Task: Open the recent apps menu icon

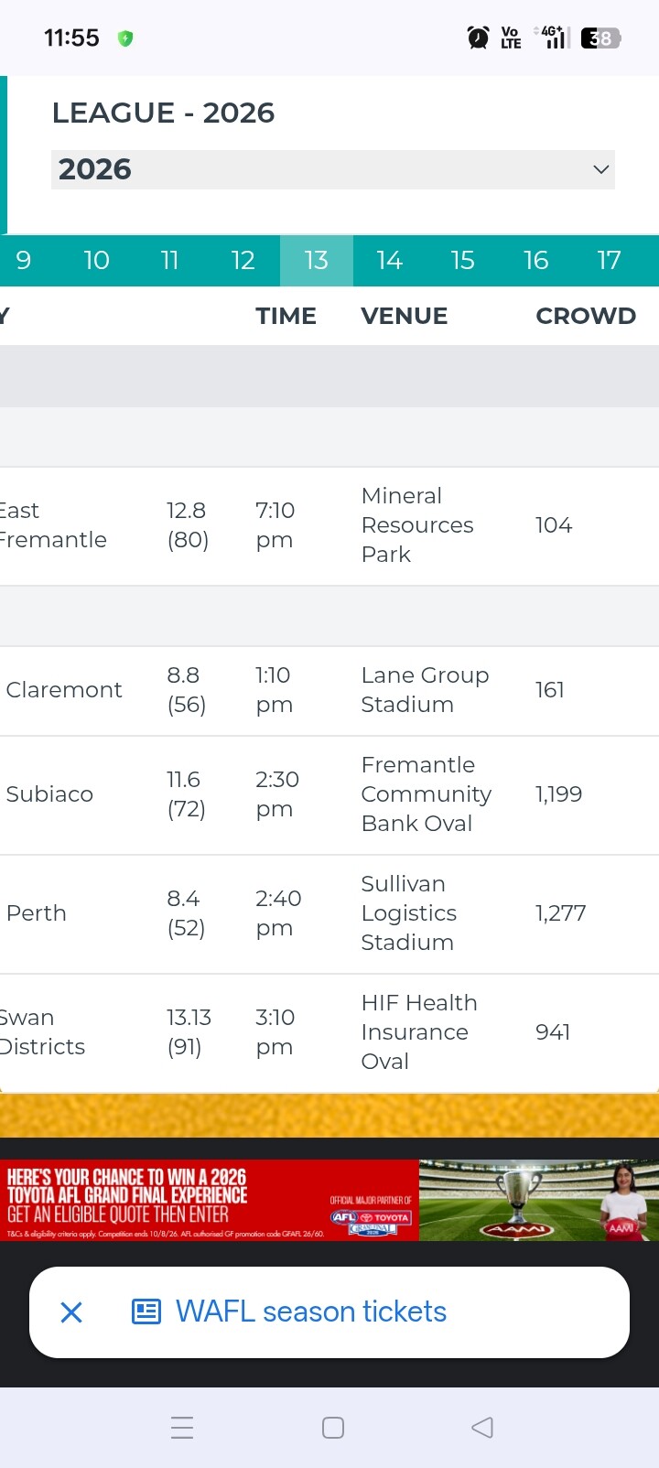Action: pos(182,1428)
